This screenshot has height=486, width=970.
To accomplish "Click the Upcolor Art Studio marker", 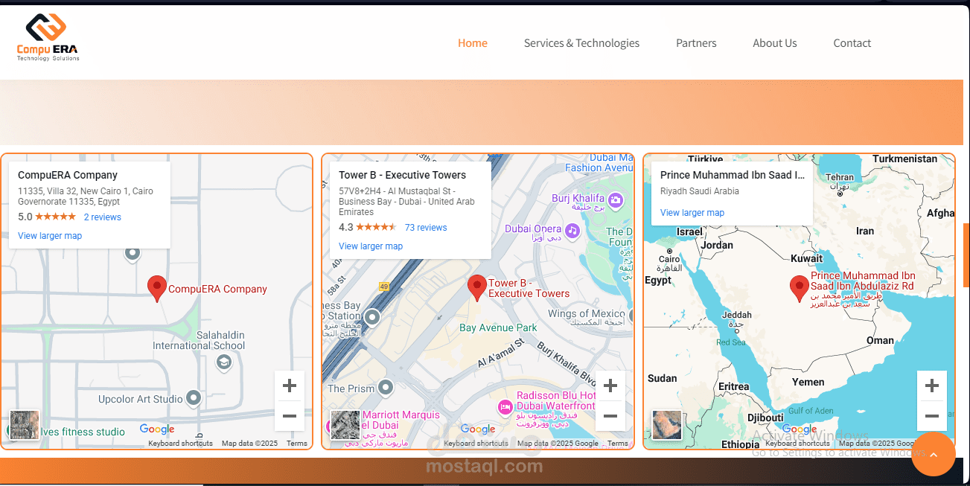I will point(194,398).
